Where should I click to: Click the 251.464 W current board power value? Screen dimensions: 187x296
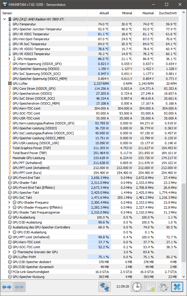coord(101,153)
